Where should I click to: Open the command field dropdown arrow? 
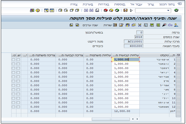coord(168,10)
